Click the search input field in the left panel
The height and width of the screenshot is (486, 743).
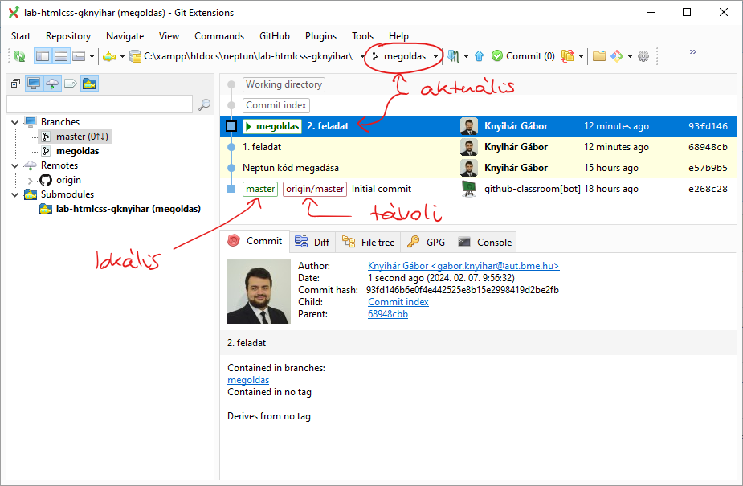[x=99, y=104]
